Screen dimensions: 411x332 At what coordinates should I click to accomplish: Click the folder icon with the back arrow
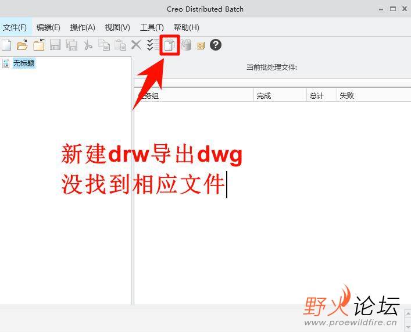[39, 45]
